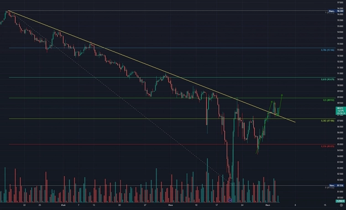Screen dimensions: 346x210
Task: Click the 0,786 (93.166) Fibonacci level label
Action: (x=327, y=50)
